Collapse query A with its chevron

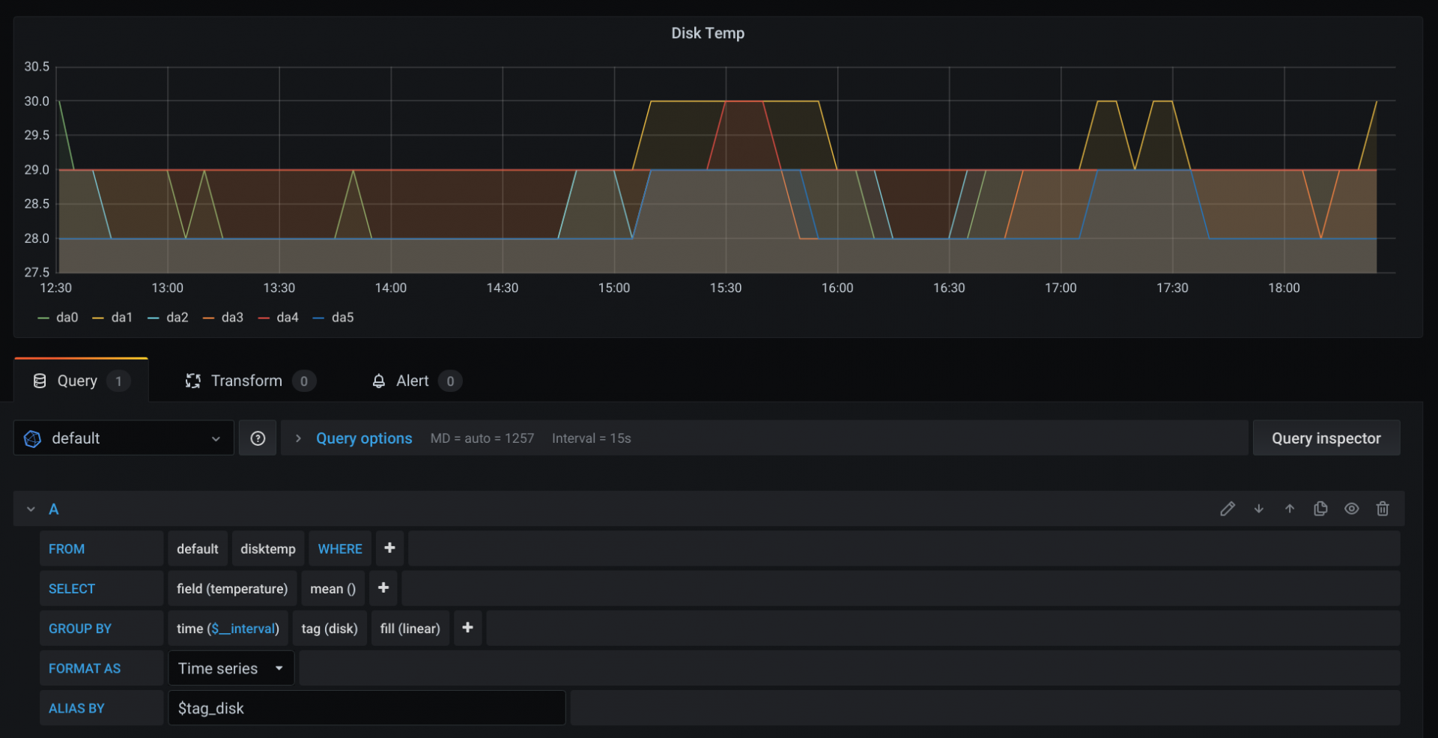[30, 509]
